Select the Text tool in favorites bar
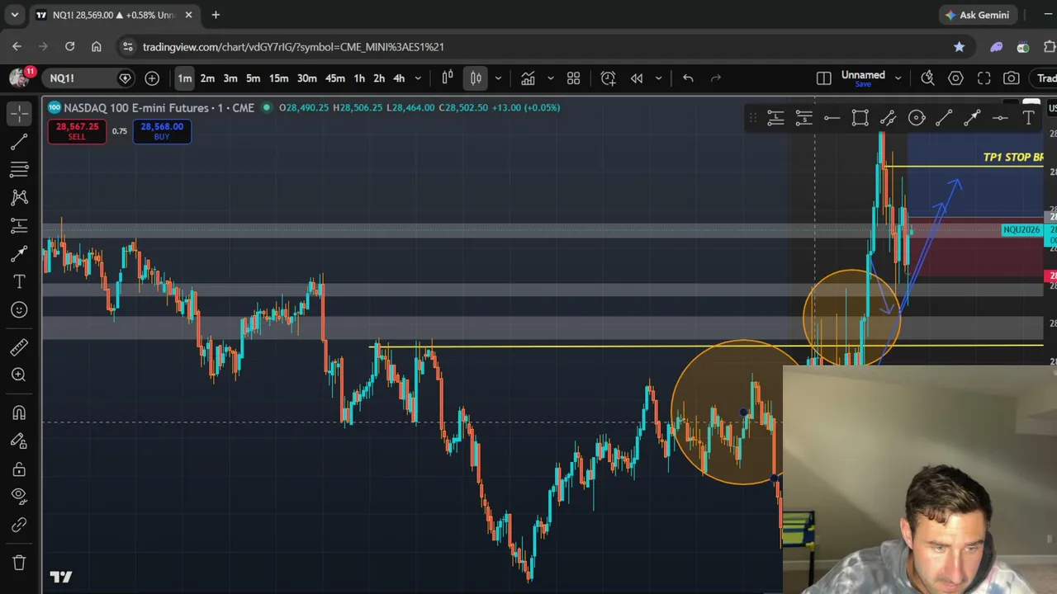Image resolution: width=1057 pixels, height=594 pixels. [1029, 119]
